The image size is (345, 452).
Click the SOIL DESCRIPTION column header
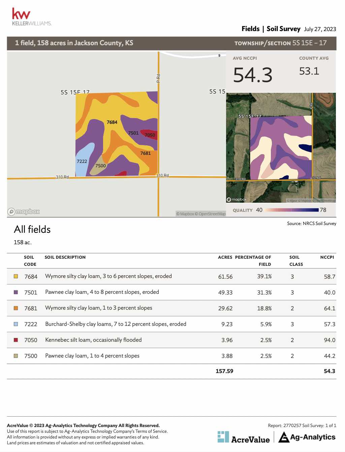click(x=65, y=257)
